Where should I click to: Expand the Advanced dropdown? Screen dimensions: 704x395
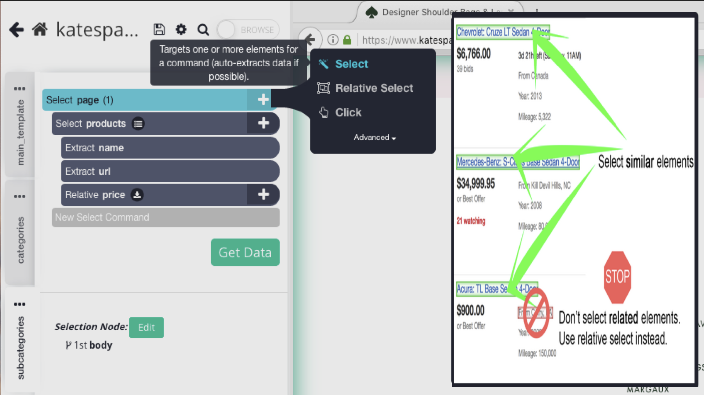(375, 137)
